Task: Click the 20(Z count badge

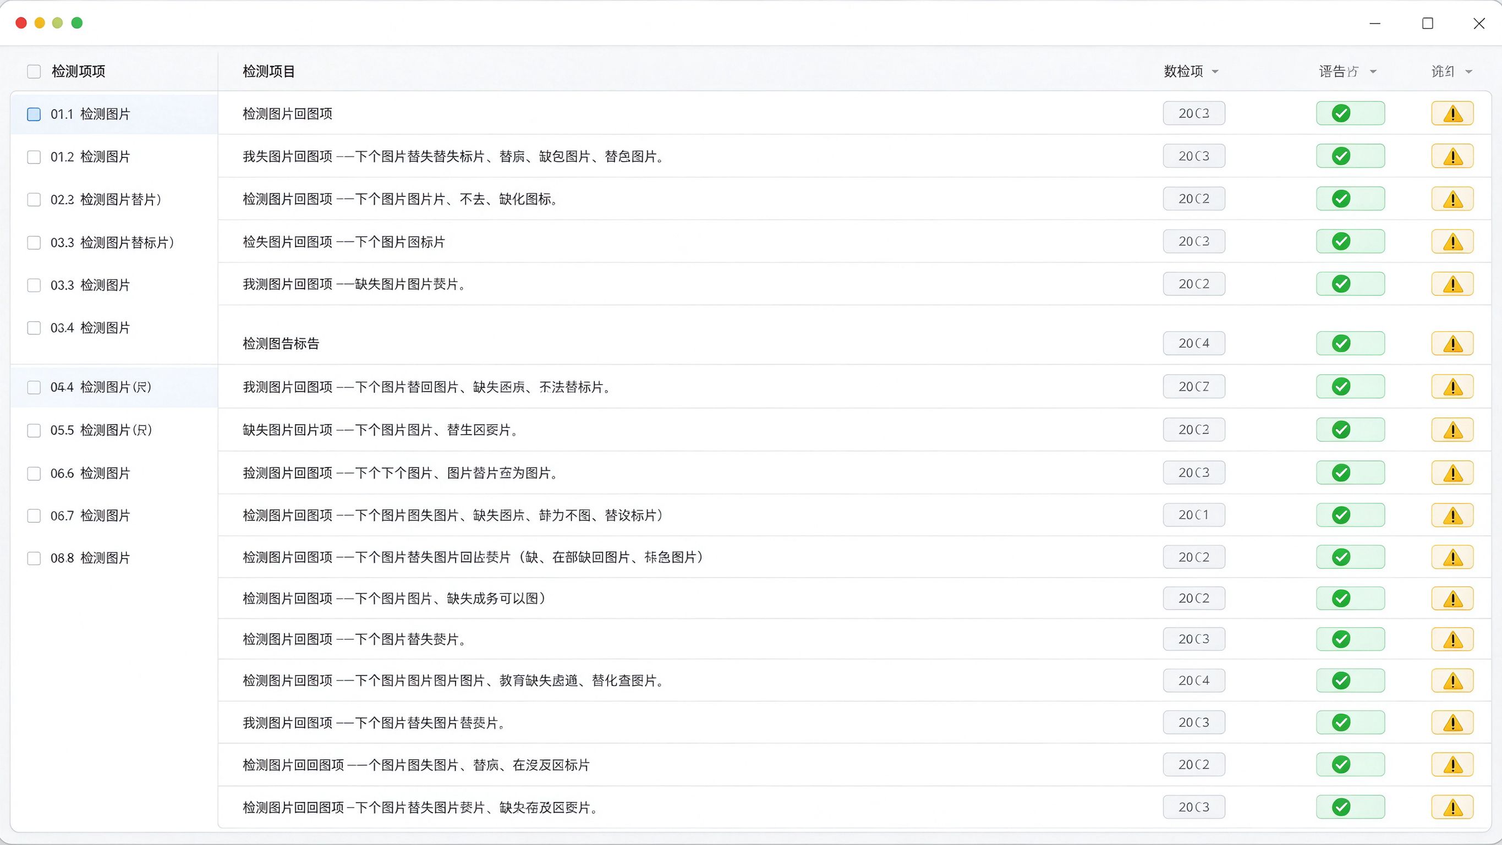Action: [x=1193, y=387]
